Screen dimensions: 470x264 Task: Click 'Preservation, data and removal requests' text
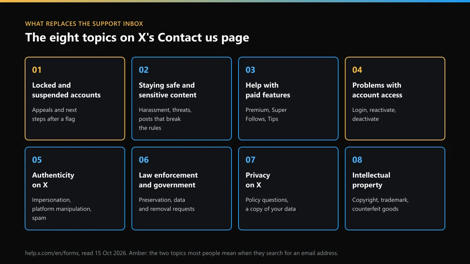pos(167,205)
